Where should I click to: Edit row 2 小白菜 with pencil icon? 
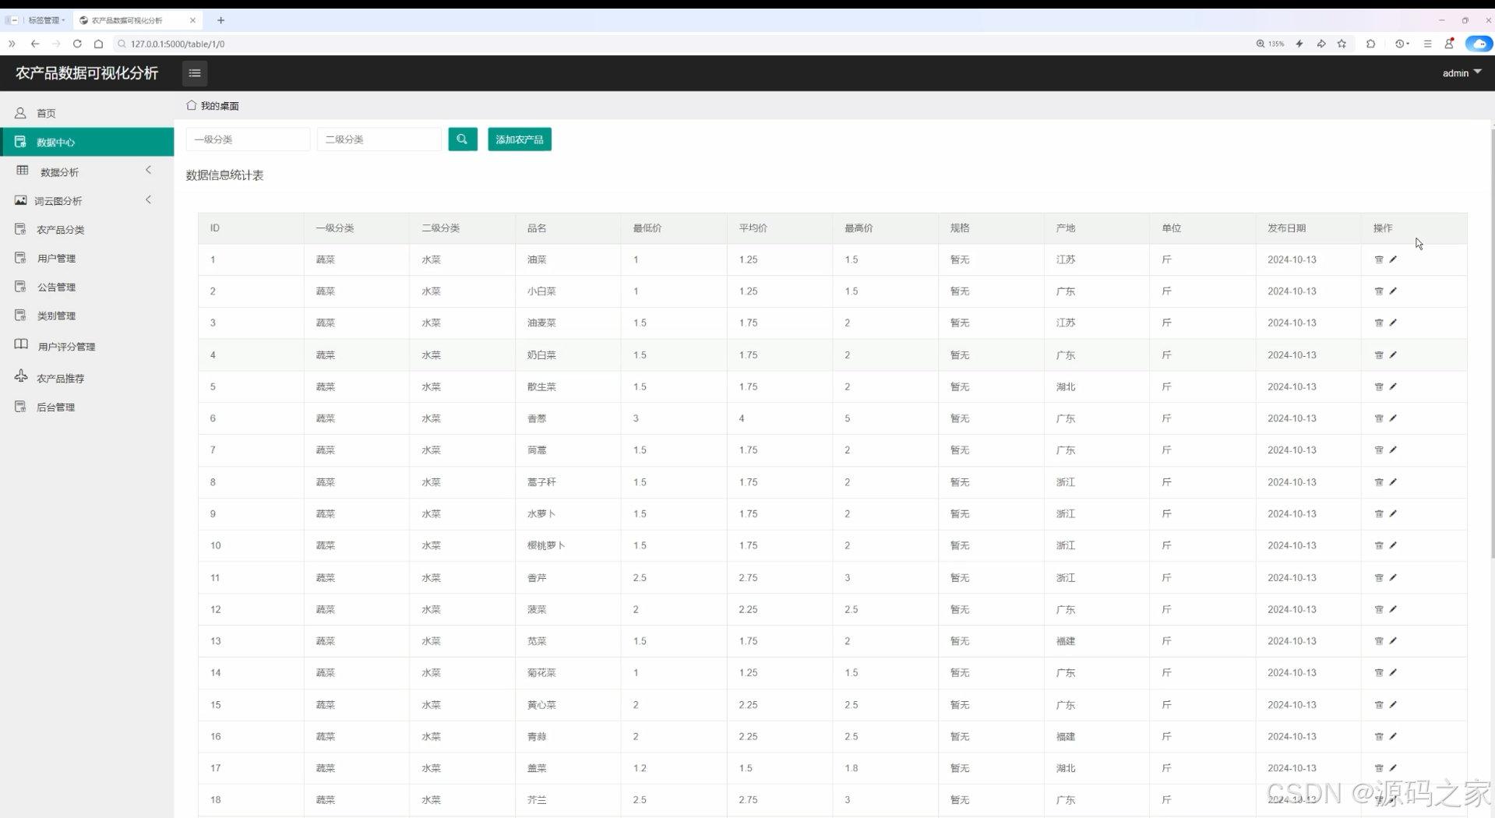pos(1393,291)
